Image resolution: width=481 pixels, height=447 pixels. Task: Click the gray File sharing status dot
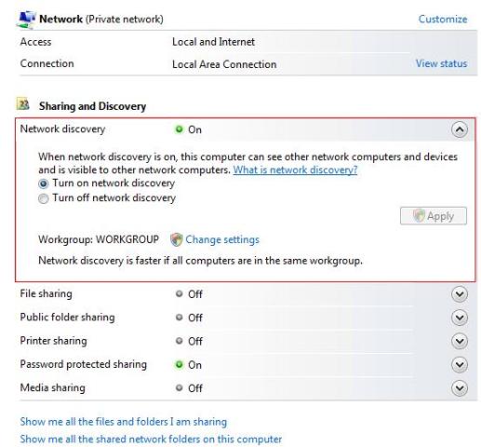pyautogui.click(x=179, y=293)
